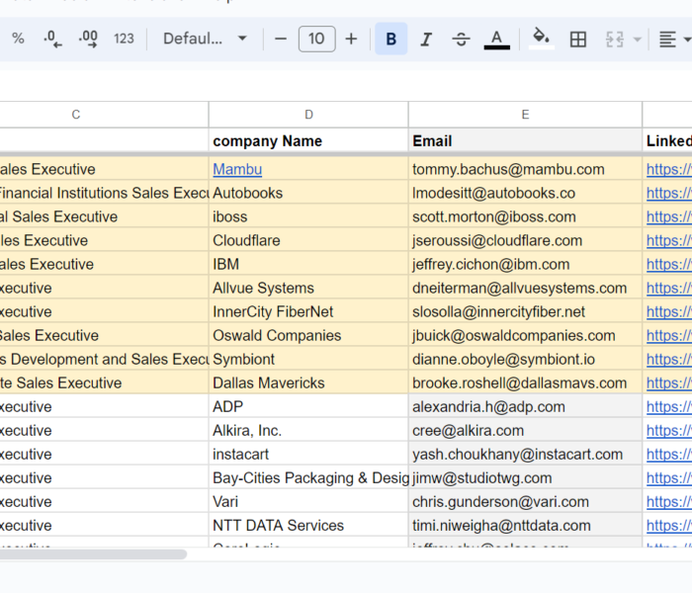Increase font size with the plus button
Screen dimensions: 692x593
[x=351, y=39]
